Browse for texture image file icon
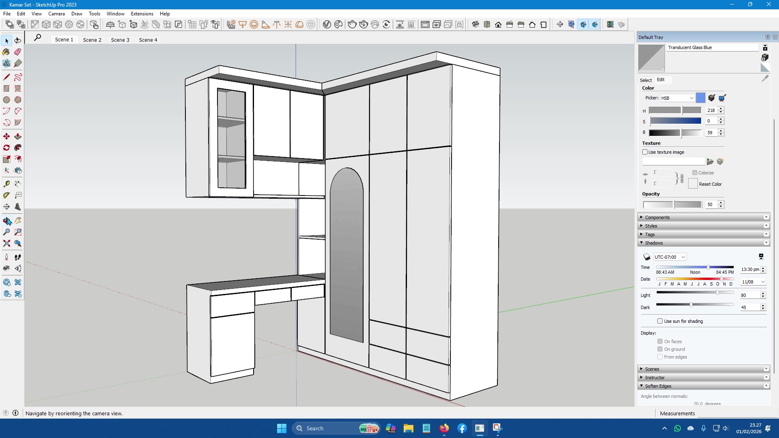Screen dimensions: 779x438 pos(710,162)
